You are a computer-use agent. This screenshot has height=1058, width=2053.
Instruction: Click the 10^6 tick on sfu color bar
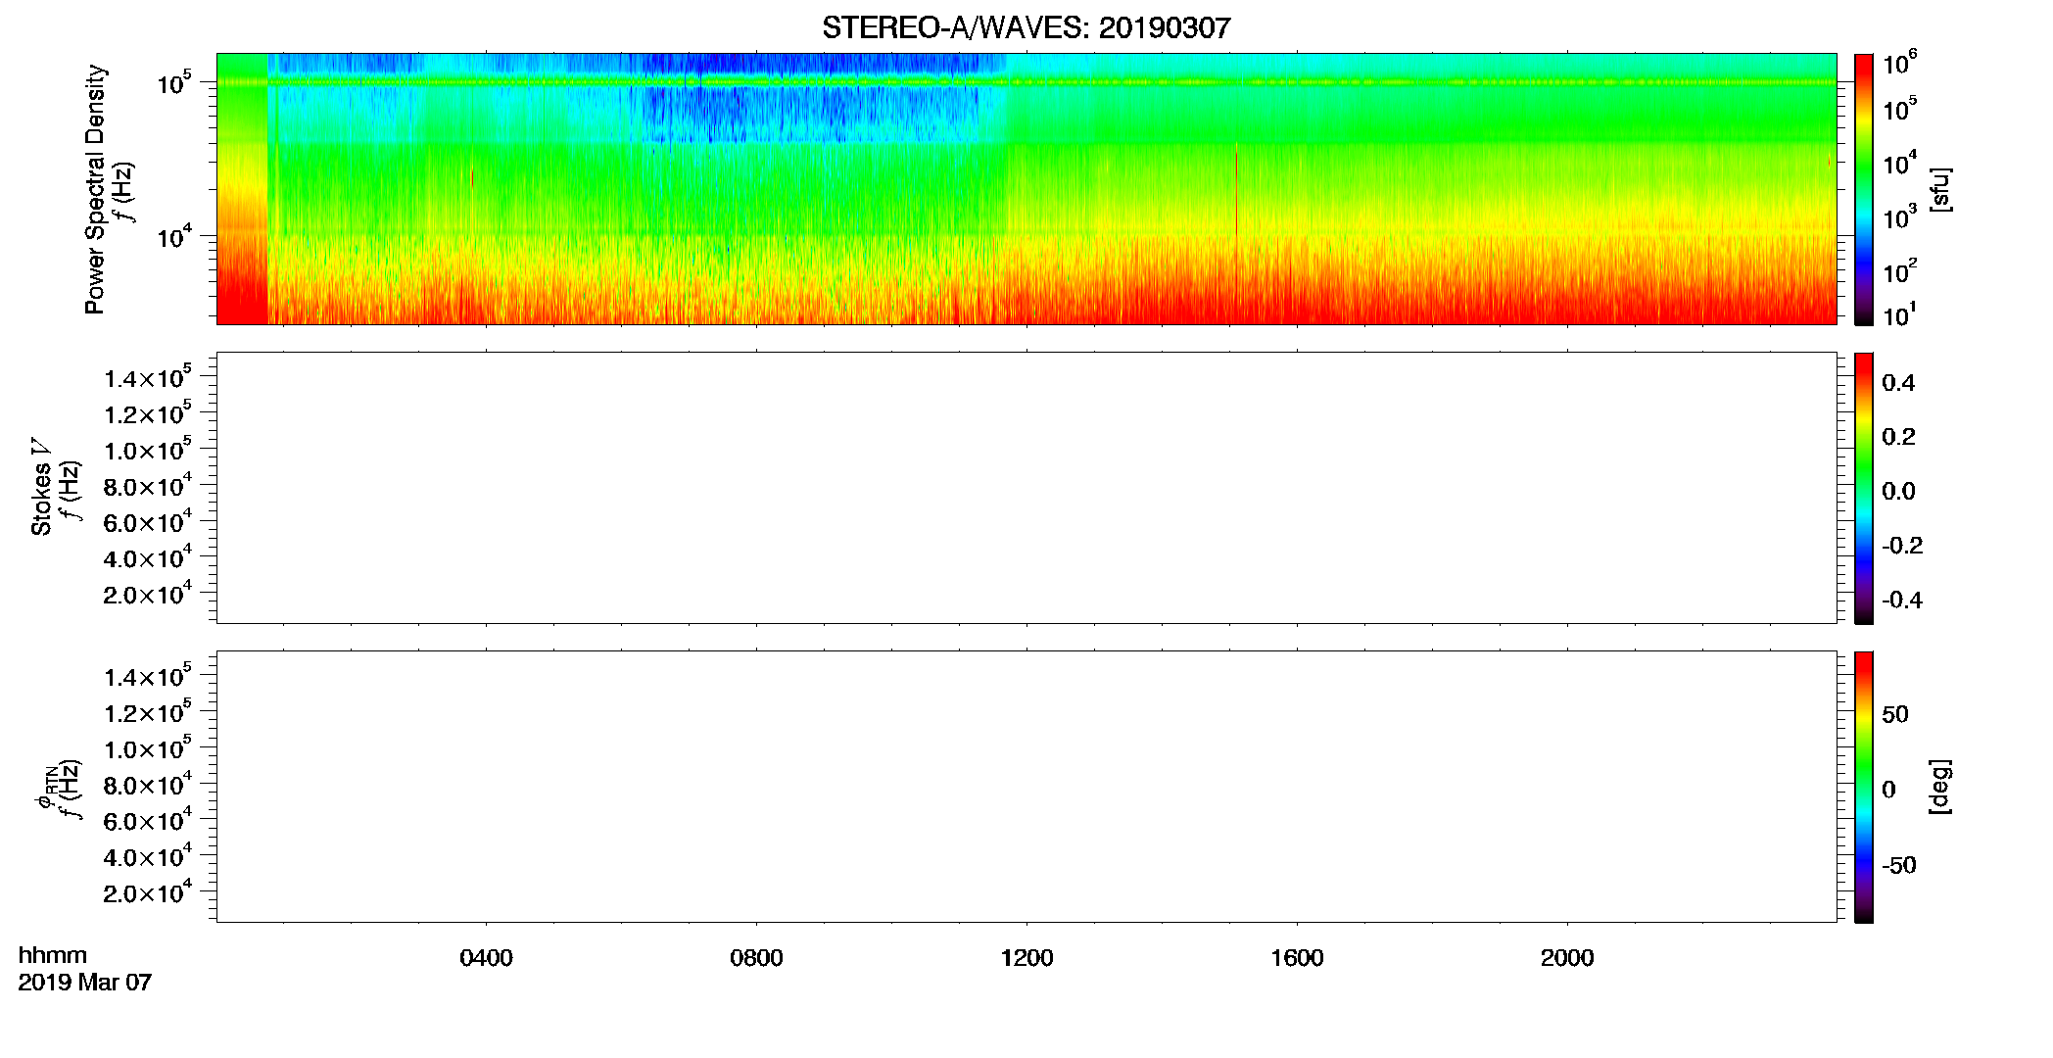point(1900,64)
